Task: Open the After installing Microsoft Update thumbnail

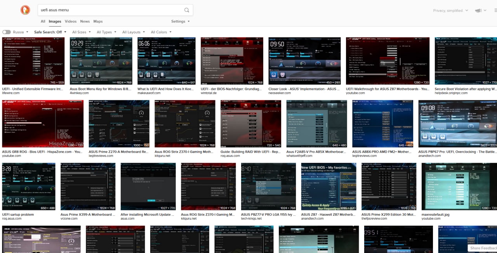Action: pos(148,186)
